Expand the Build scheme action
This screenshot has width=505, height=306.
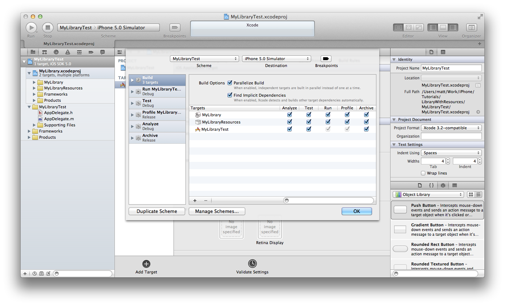pos(132,80)
